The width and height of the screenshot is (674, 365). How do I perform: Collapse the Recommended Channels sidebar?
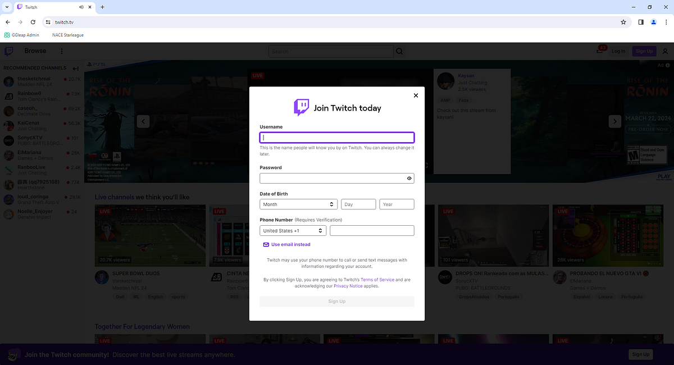tap(75, 68)
